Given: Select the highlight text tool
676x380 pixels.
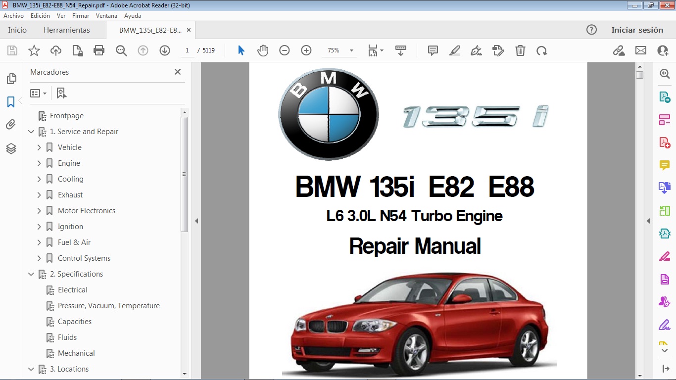Looking at the screenshot, I should click(455, 50).
